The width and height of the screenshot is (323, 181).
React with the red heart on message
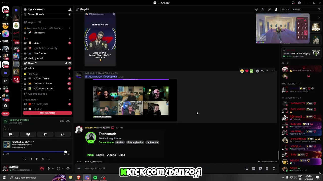tap(247, 71)
